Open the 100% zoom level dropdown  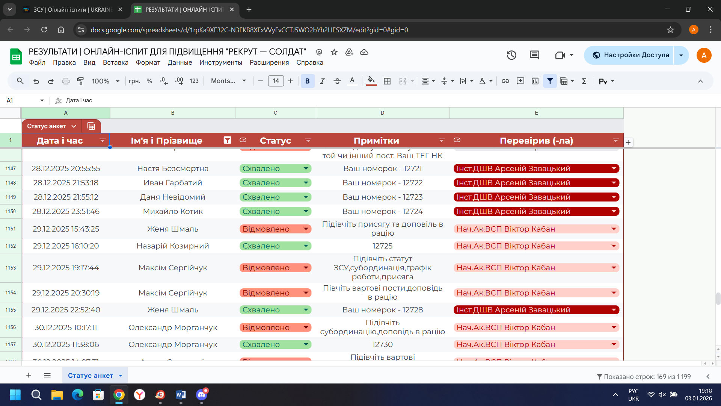pyautogui.click(x=106, y=81)
